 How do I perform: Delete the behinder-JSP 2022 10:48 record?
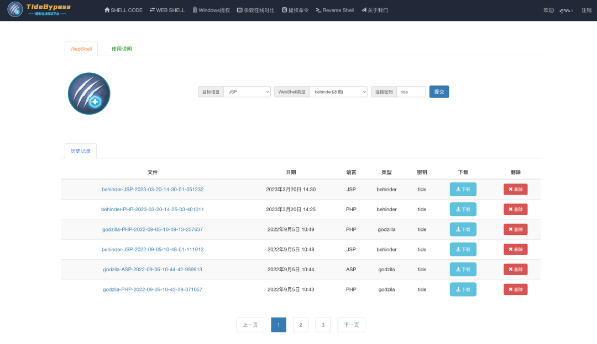tap(516, 250)
